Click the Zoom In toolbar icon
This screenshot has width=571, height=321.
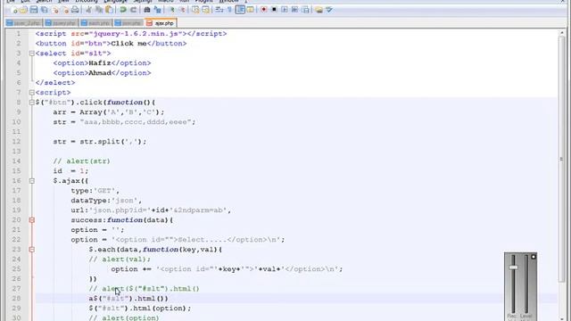click(x=171, y=10)
